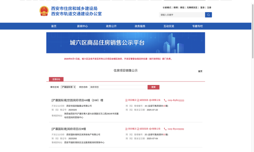Open 政务服务 in the navigation bar
Viewport: 254px width, 152px height.
click(140, 26)
